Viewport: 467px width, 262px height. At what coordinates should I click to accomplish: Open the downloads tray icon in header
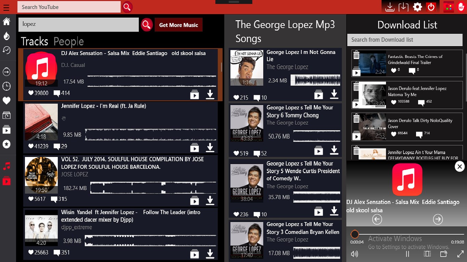pyautogui.click(x=389, y=7)
